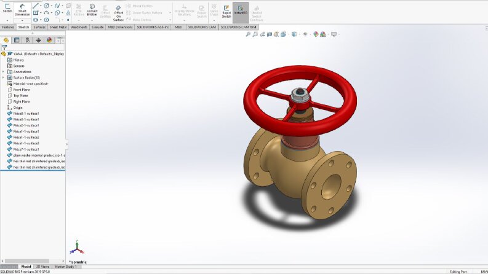Open the Section View tool
This screenshot has width=488, height=274.
click(x=269, y=34)
